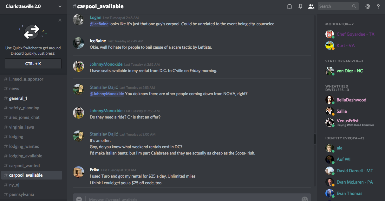
Task: Expand the Charlottesville 2.0 server dropdown
Action: click(60, 6)
